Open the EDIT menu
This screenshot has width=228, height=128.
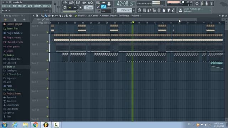pos(9,6)
